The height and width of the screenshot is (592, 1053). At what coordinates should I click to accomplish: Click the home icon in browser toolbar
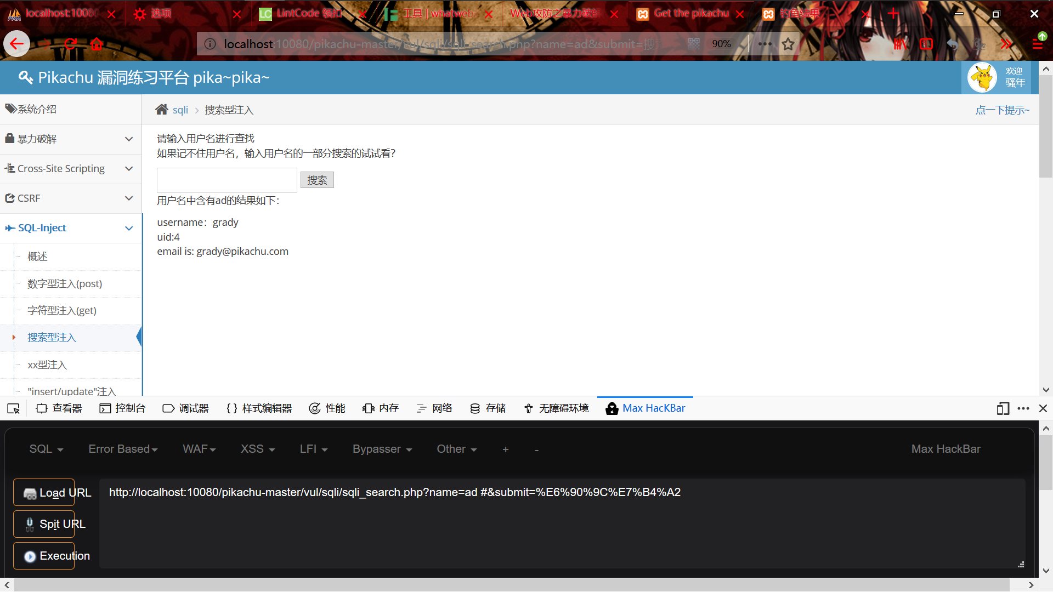tap(97, 44)
